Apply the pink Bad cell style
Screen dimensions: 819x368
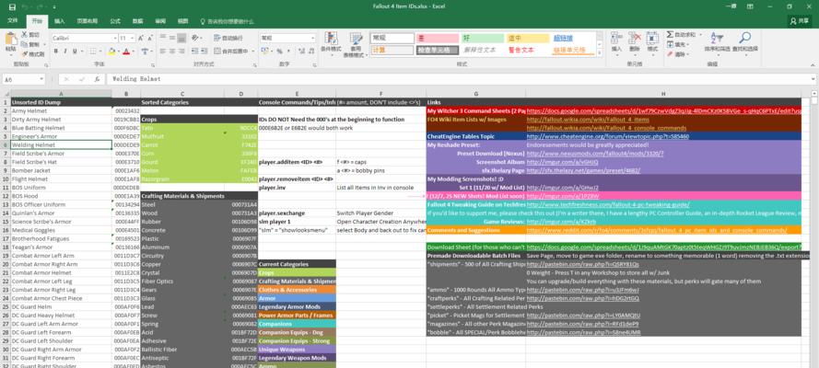tap(438, 38)
